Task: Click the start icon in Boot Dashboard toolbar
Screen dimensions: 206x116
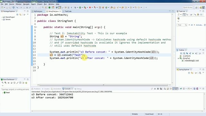Action: click(3, 83)
